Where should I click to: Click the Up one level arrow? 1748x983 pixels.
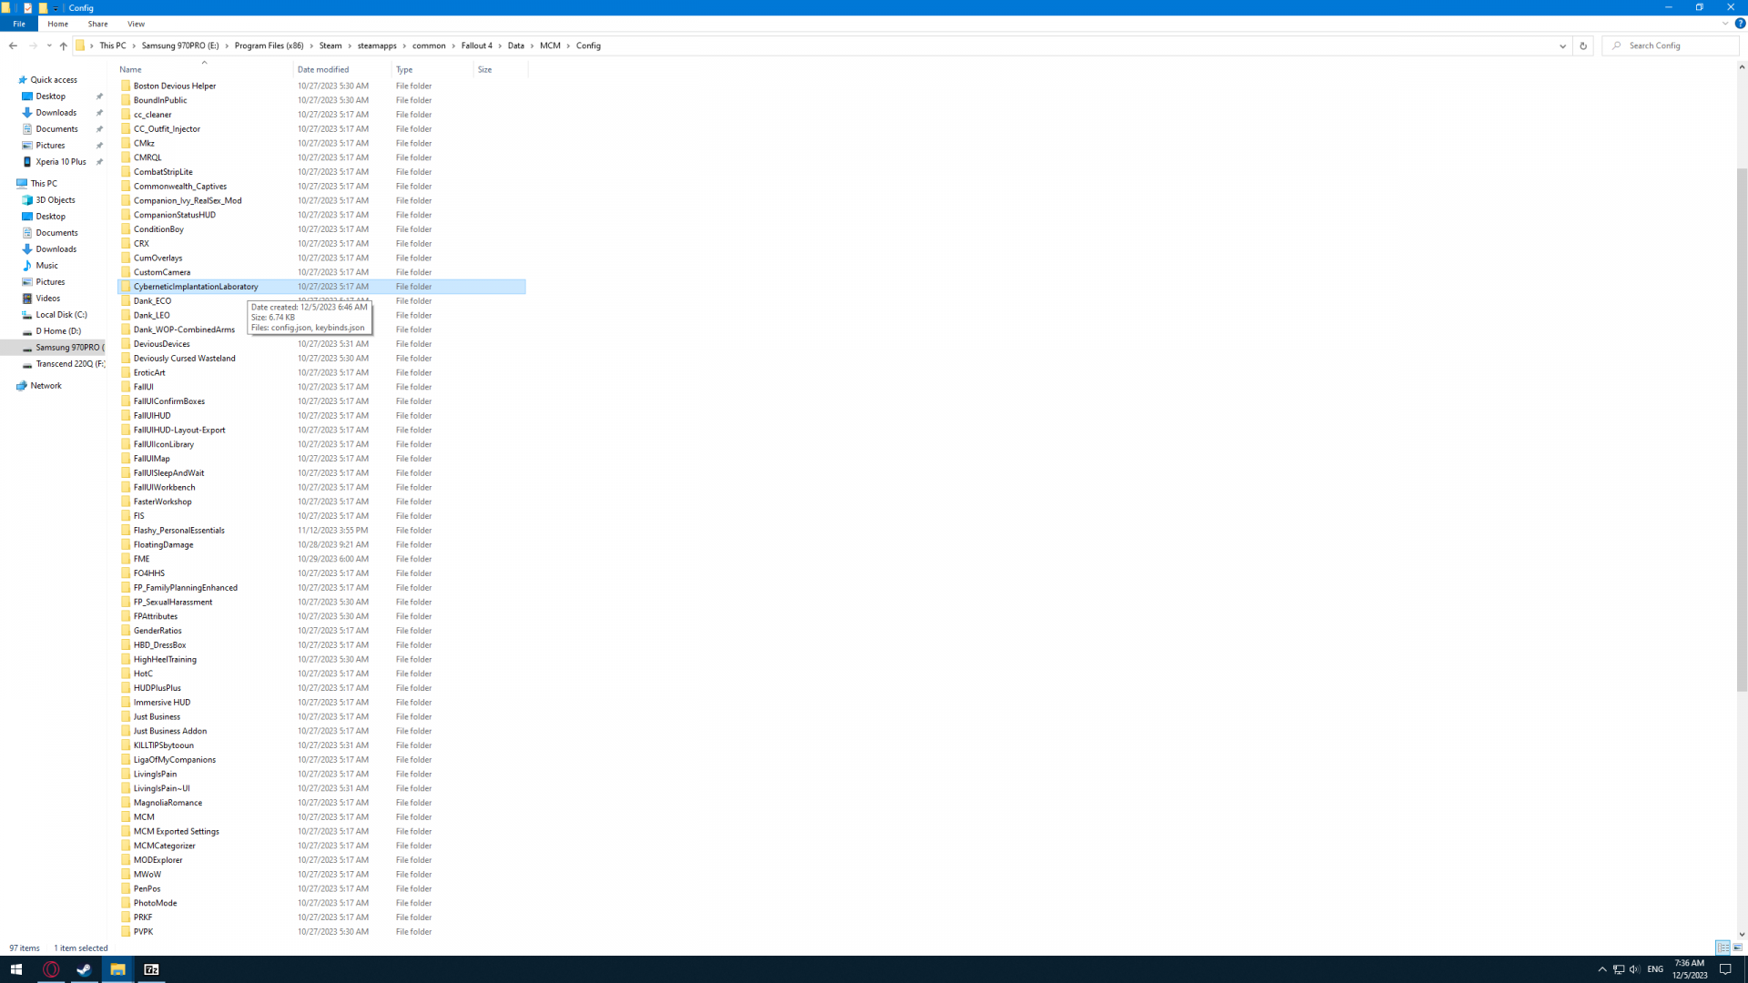tap(63, 46)
